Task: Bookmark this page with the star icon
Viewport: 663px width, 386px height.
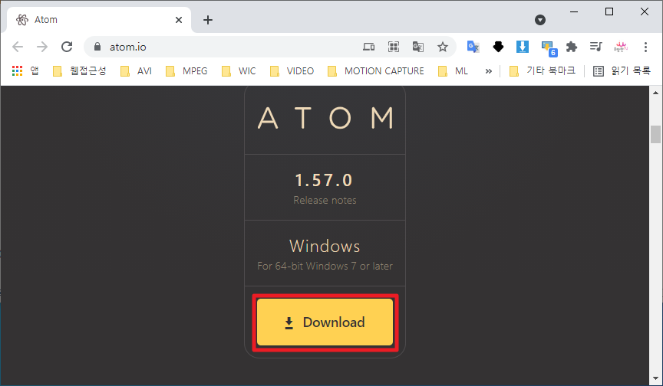Action: tap(443, 47)
